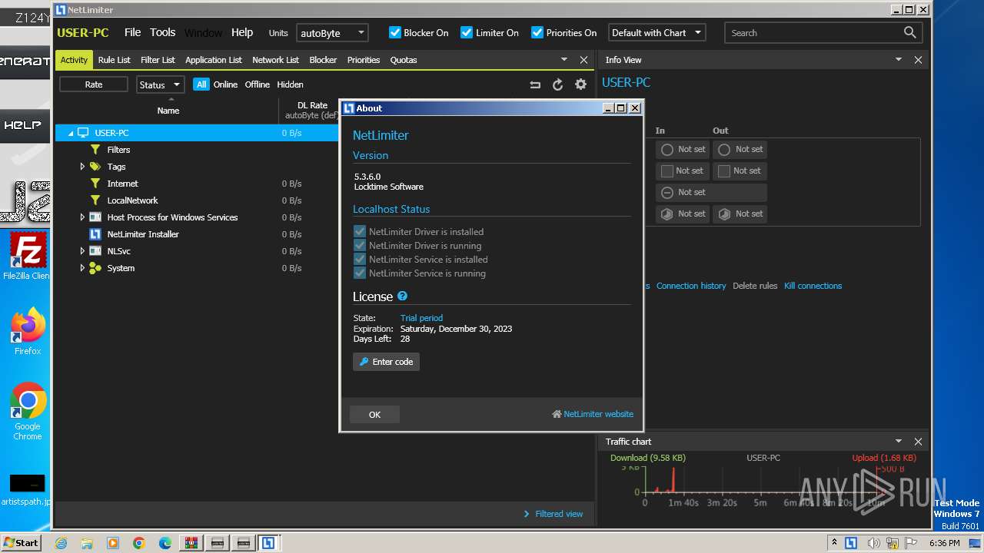
Task: Click the Tags icon in the tree
Action: [x=95, y=167]
